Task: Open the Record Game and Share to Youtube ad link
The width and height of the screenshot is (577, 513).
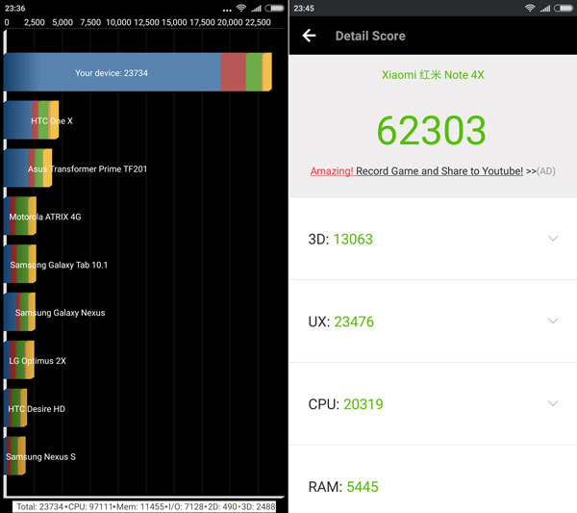Action: (433, 171)
